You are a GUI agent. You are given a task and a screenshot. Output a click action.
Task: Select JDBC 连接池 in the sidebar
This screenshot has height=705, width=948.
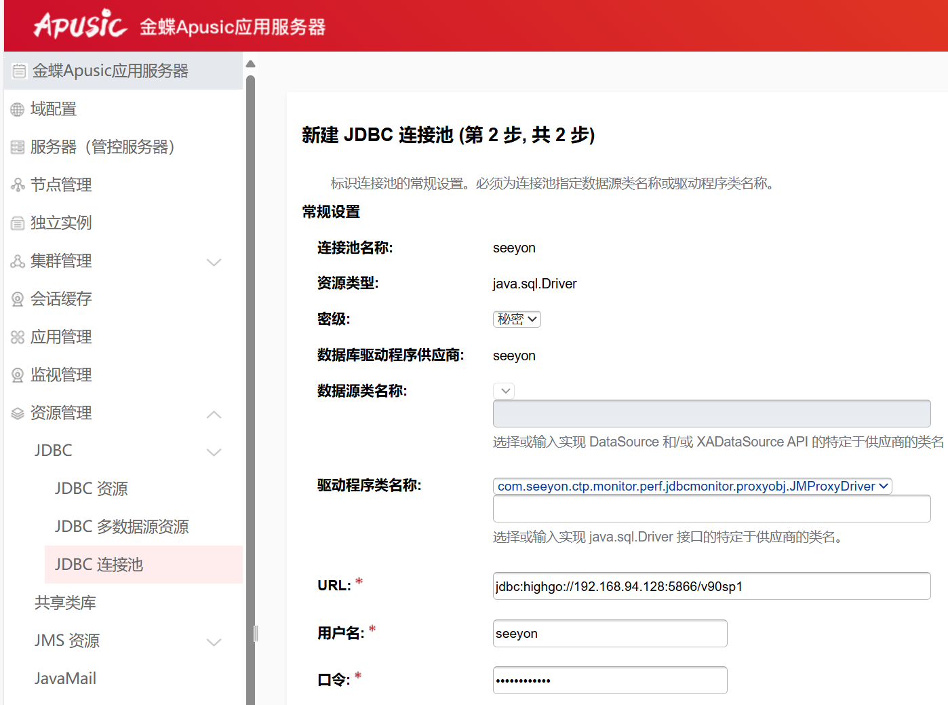coord(99,565)
